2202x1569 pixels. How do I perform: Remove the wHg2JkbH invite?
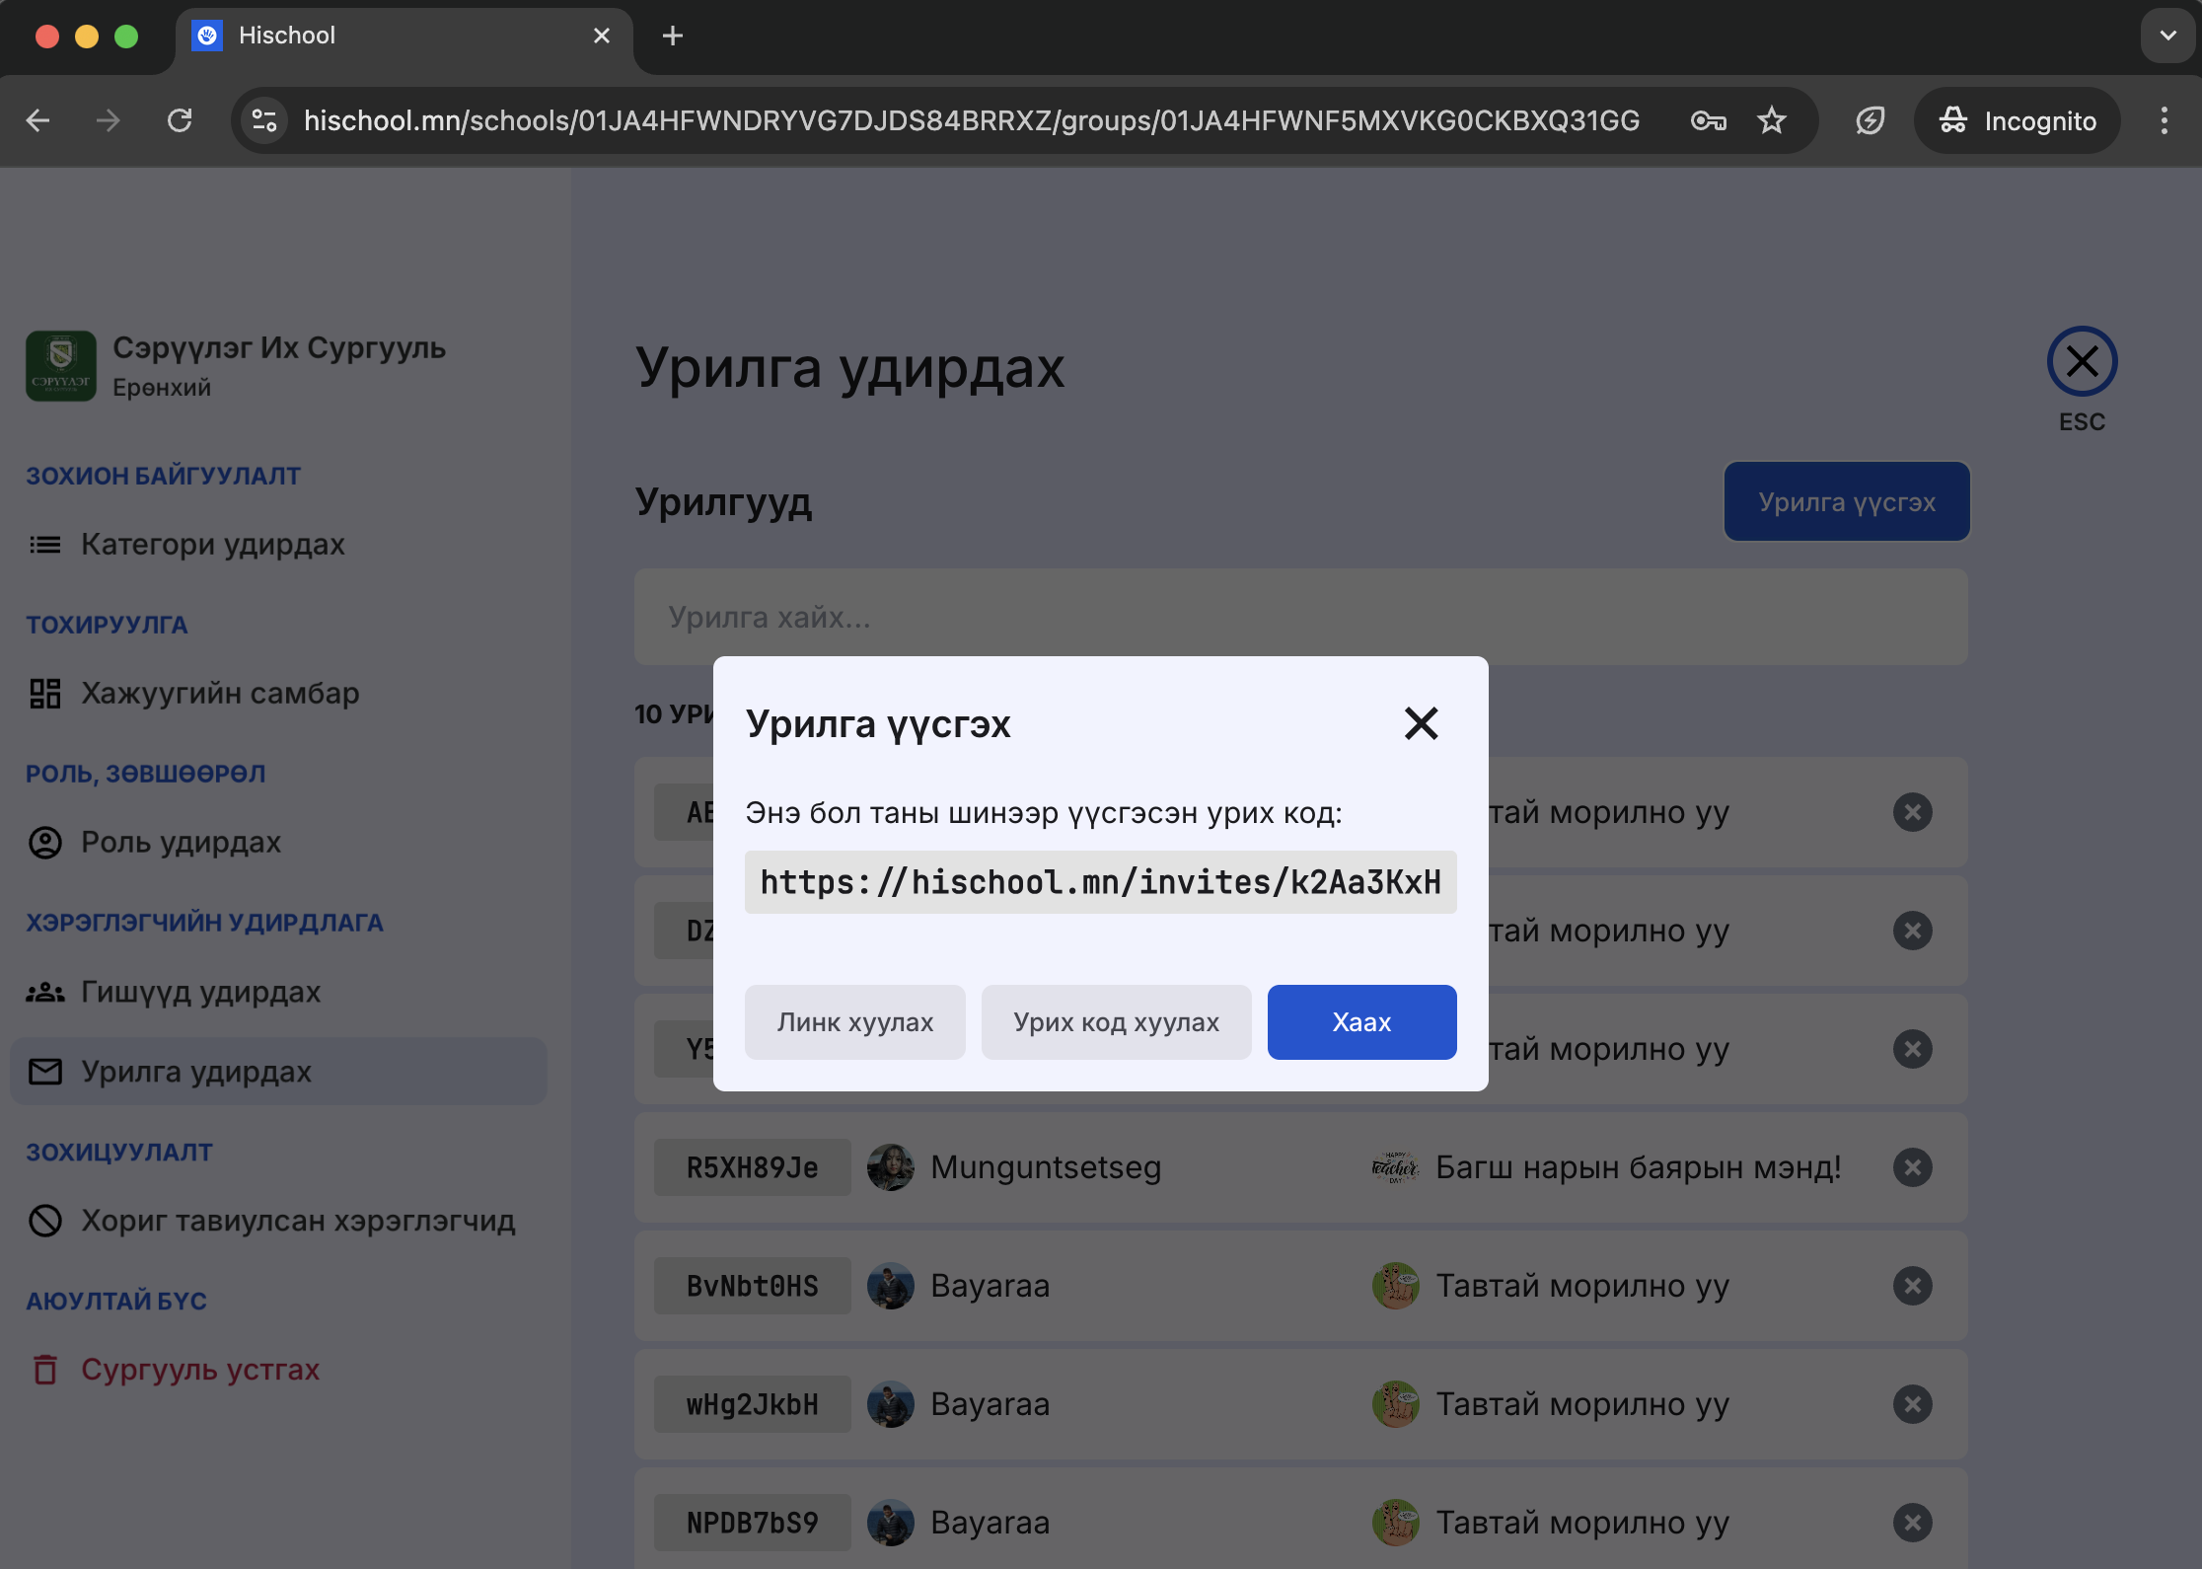tap(1912, 1404)
